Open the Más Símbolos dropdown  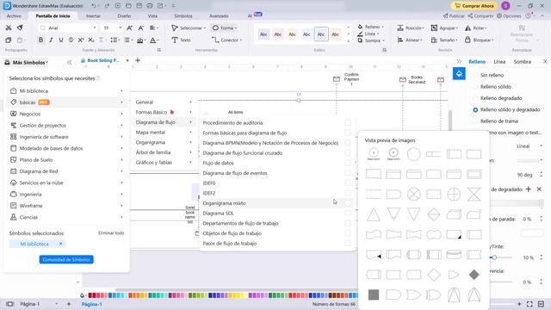[27, 63]
